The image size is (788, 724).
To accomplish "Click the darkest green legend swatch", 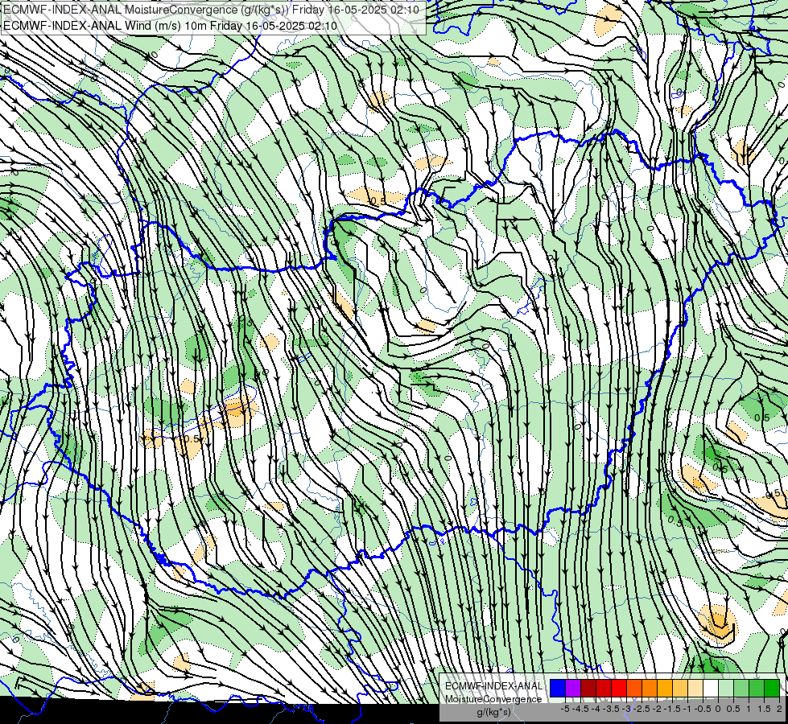I will [772, 689].
